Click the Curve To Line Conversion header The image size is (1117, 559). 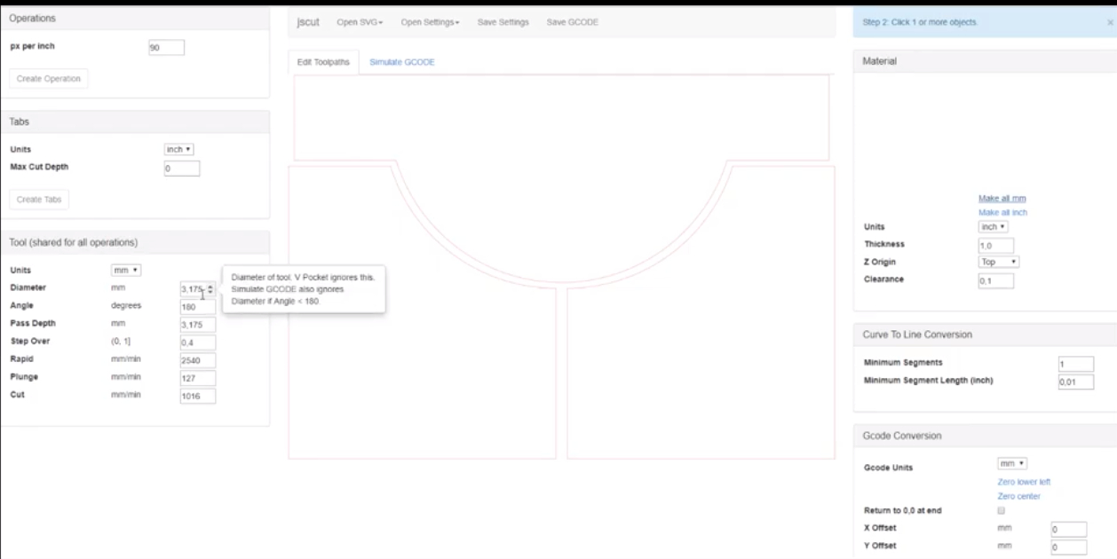985,335
